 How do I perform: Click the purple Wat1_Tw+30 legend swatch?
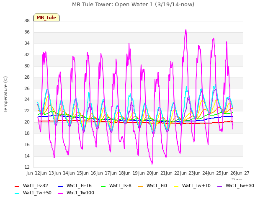point(219,186)
